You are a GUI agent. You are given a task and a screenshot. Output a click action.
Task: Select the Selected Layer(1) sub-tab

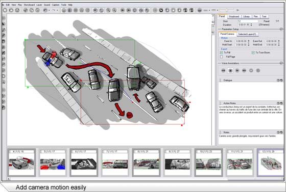[x=247, y=34]
